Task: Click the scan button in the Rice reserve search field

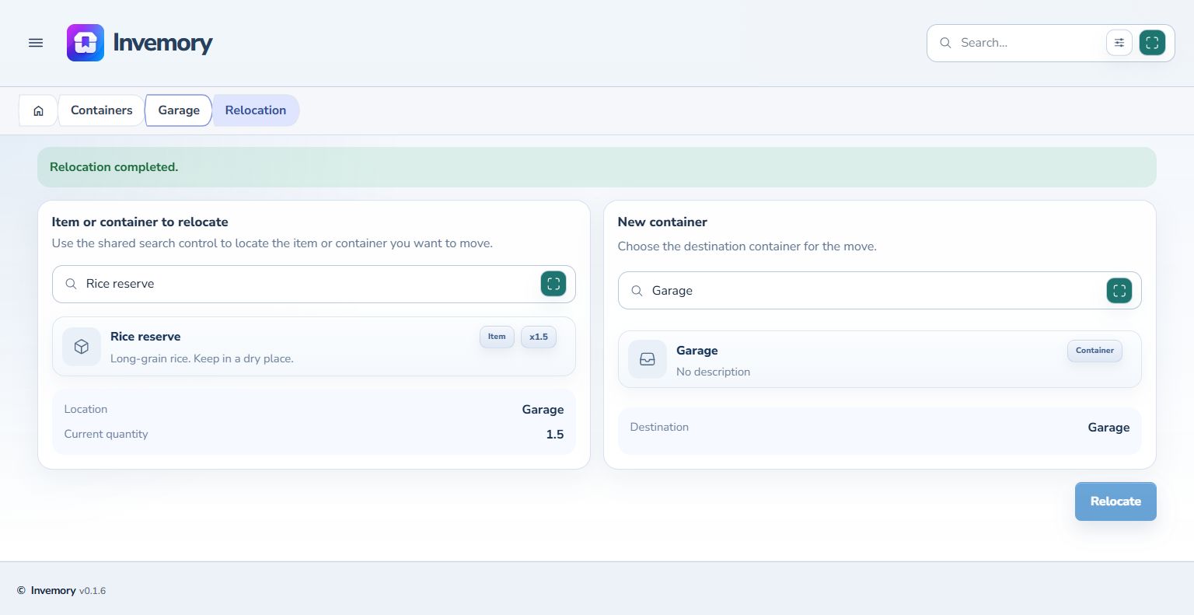Action: [553, 284]
